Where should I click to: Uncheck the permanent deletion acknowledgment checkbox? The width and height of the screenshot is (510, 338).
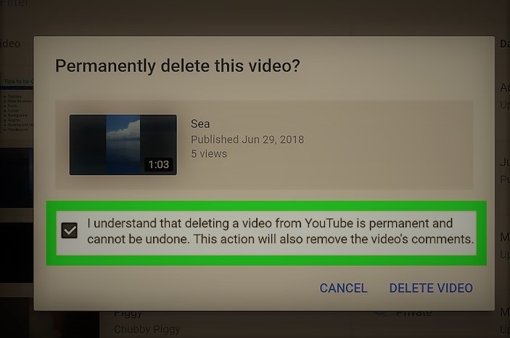click(69, 231)
